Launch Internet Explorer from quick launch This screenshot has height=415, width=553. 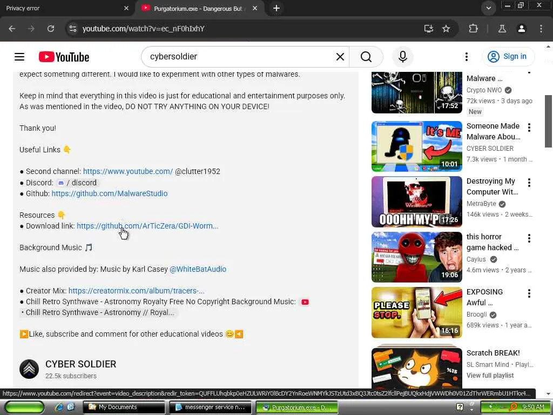click(x=59, y=407)
